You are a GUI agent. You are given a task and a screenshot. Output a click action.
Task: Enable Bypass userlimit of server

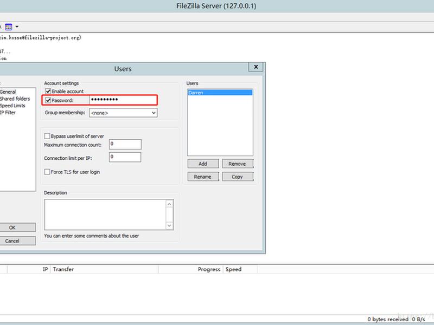coord(47,136)
